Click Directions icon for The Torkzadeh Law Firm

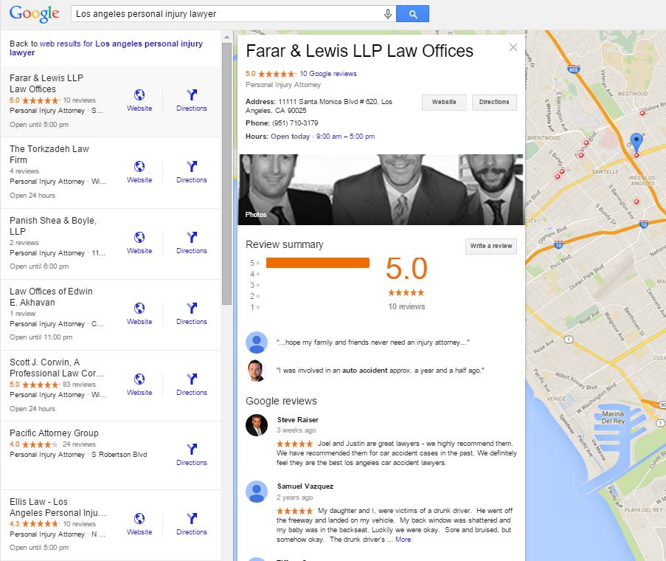[192, 166]
